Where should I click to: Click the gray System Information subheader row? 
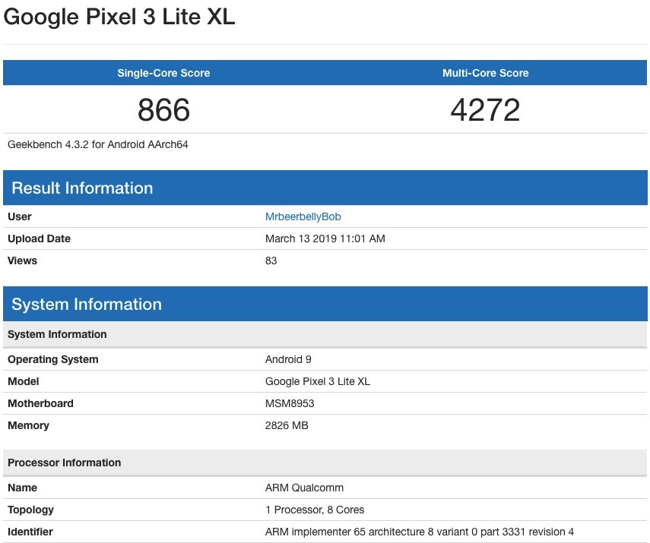tap(325, 334)
